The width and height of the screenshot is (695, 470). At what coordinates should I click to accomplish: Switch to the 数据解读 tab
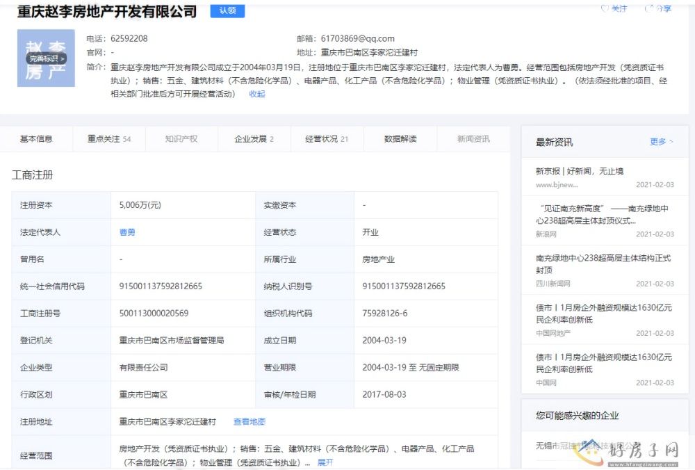pos(400,139)
